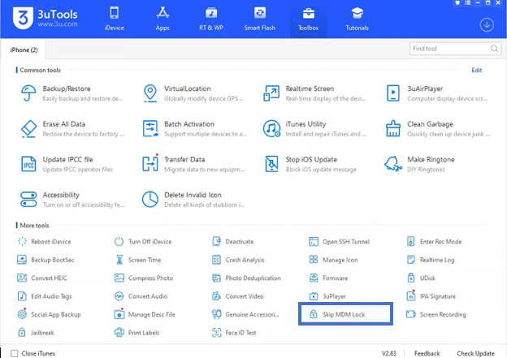Open the iTunes Utility music icon

[271, 129]
